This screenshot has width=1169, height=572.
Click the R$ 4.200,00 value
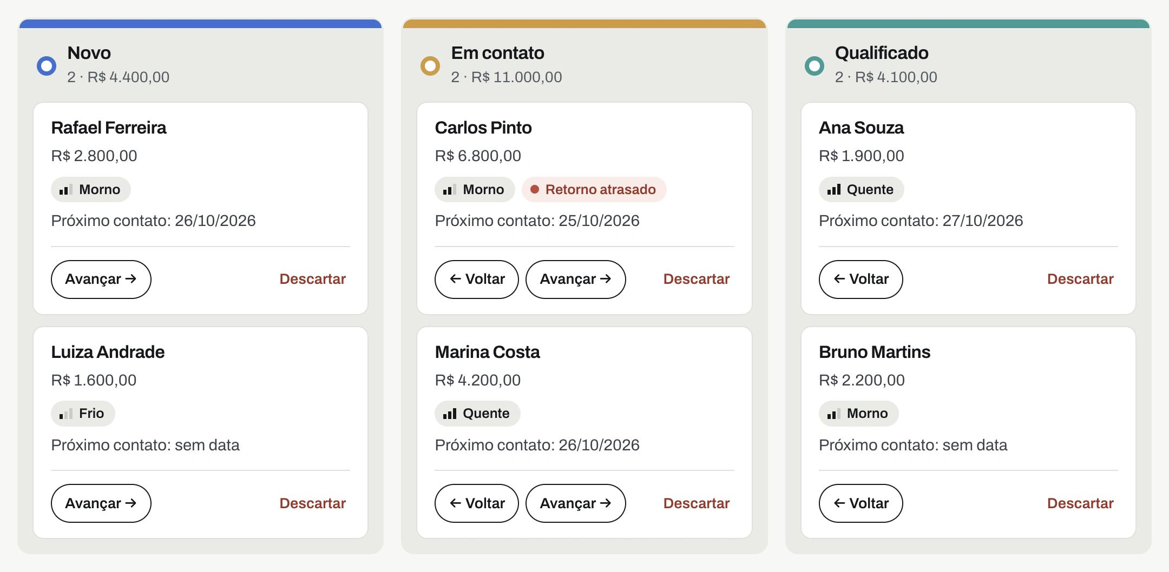tap(478, 380)
